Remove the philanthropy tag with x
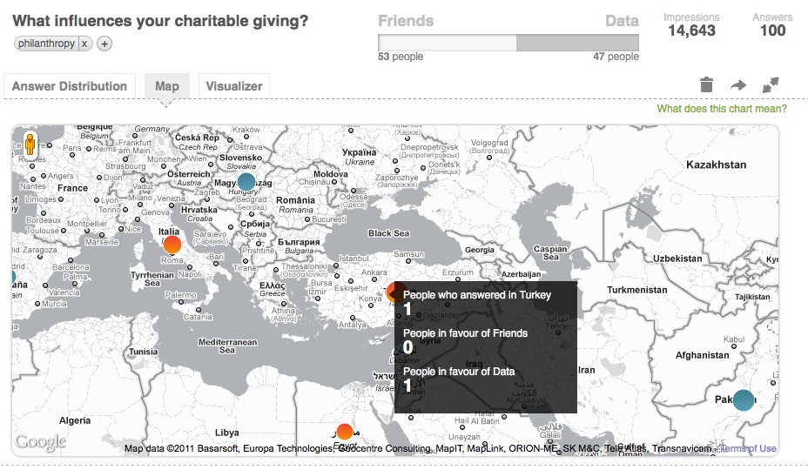Screen dimensions: 808x470 [85, 44]
